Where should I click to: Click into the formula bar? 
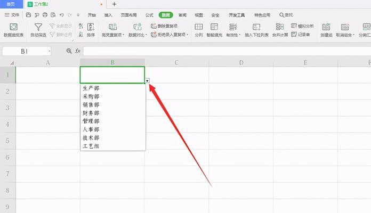click(227, 51)
